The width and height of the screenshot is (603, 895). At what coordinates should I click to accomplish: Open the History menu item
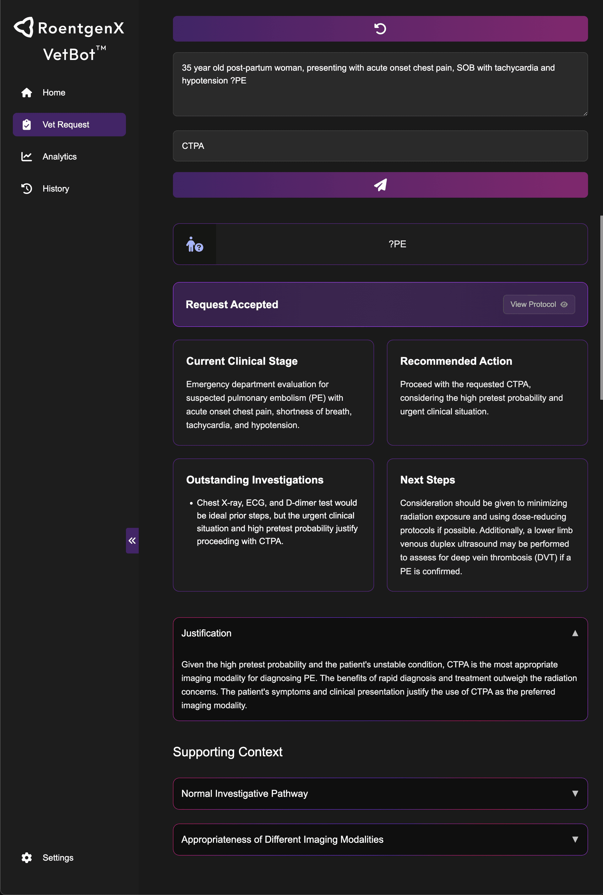[x=56, y=188]
